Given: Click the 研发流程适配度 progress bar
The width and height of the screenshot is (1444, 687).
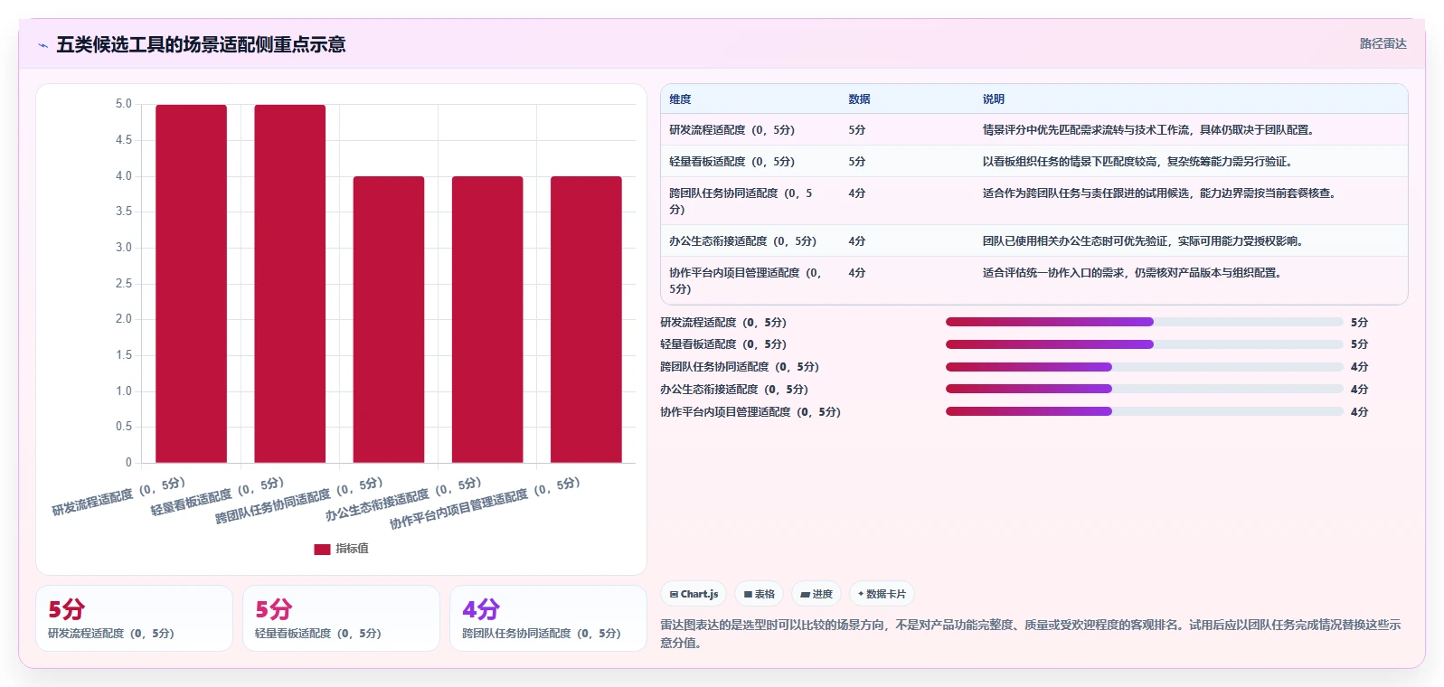Looking at the screenshot, I should pyautogui.click(x=1145, y=322).
